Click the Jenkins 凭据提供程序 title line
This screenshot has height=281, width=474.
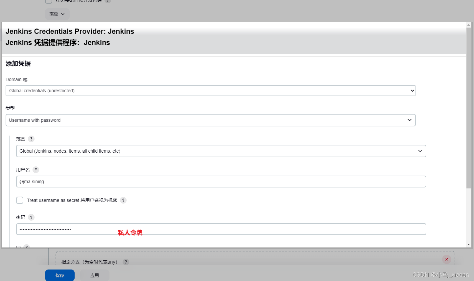click(x=58, y=42)
